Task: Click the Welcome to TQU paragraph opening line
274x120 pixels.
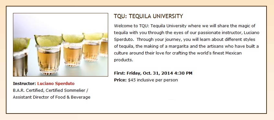Action: (x=185, y=26)
